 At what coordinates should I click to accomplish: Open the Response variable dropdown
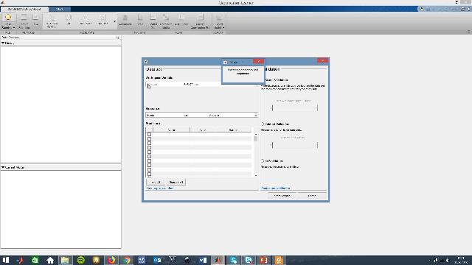201,115
